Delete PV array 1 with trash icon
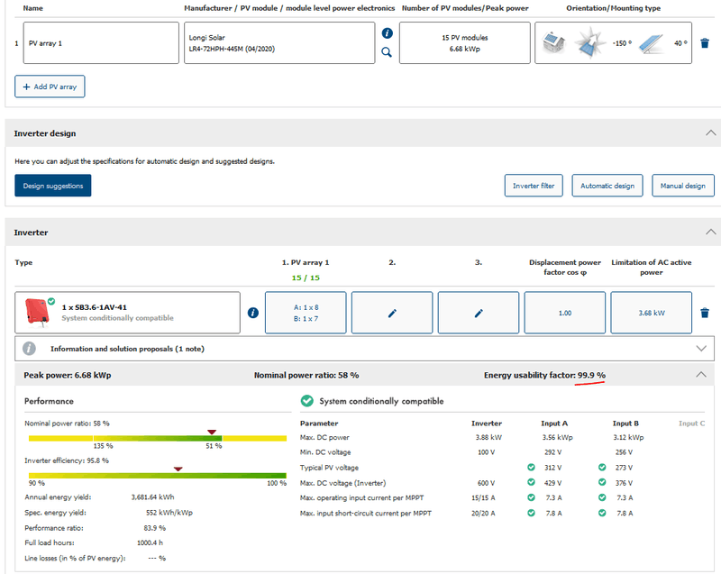Image resolution: width=721 pixels, height=574 pixels. coord(705,42)
